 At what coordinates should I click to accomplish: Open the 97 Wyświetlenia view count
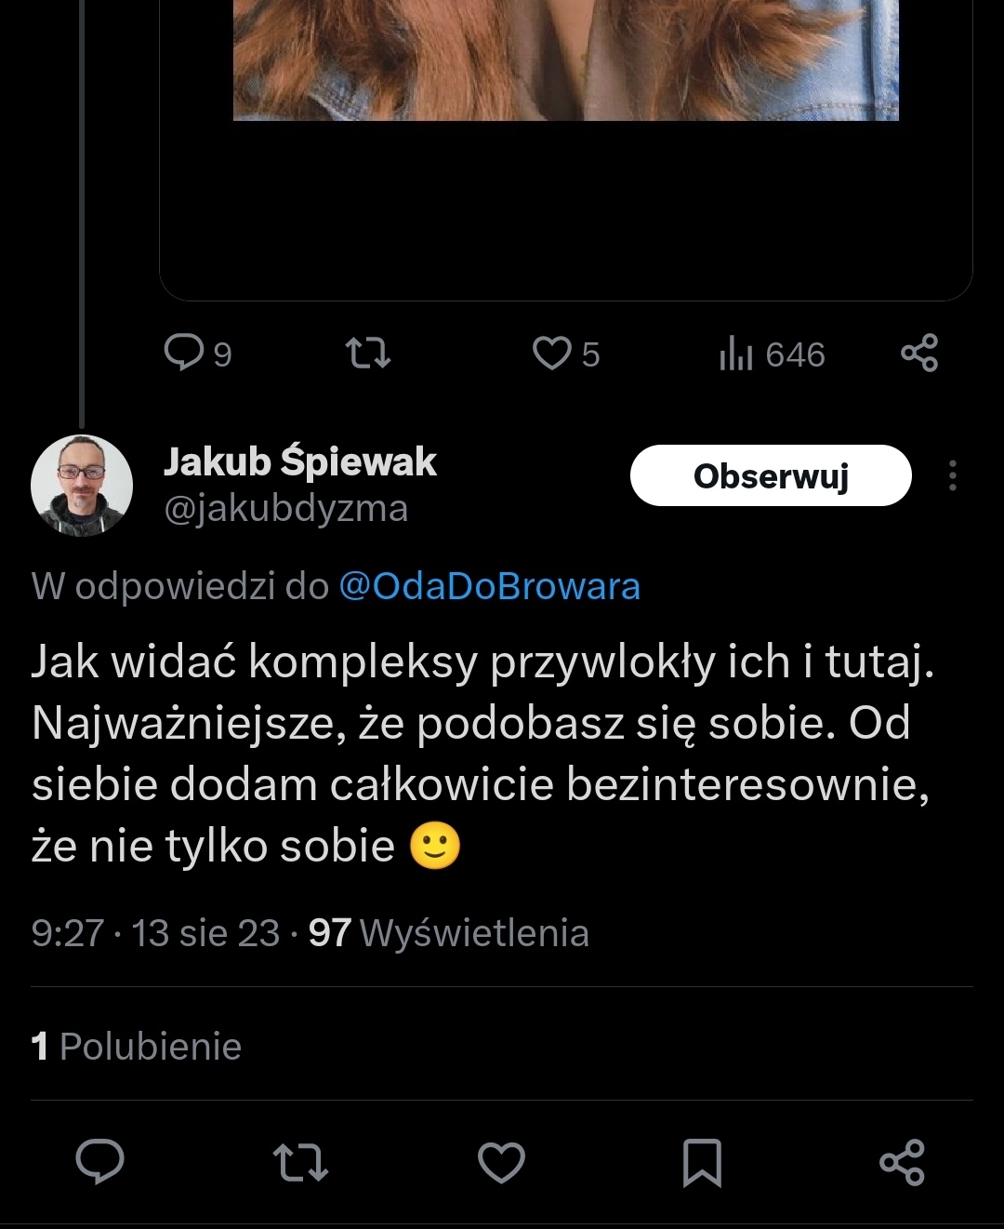point(449,933)
